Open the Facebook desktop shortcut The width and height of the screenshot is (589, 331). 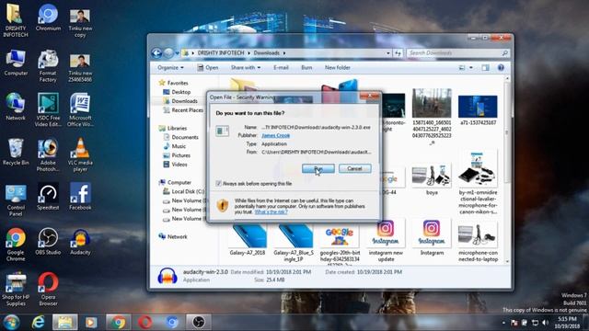point(80,197)
